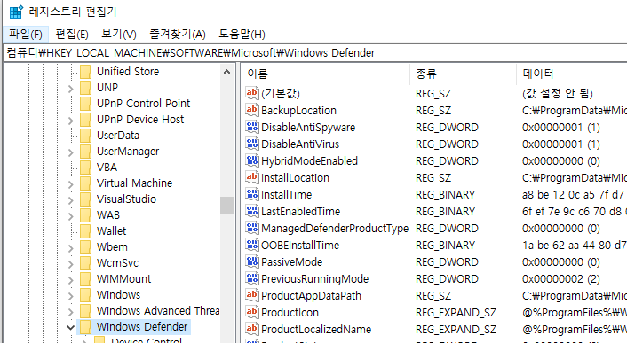Click the DWORD icon for DisableAntiSpyware
The image size is (627, 343).
(252, 127)
